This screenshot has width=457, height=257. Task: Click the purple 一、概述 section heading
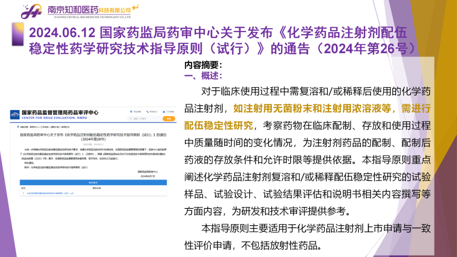coord(203,76)
